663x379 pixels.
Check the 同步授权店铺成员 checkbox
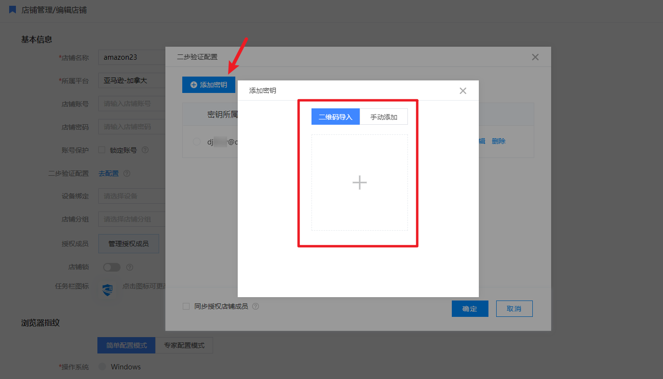186,306
